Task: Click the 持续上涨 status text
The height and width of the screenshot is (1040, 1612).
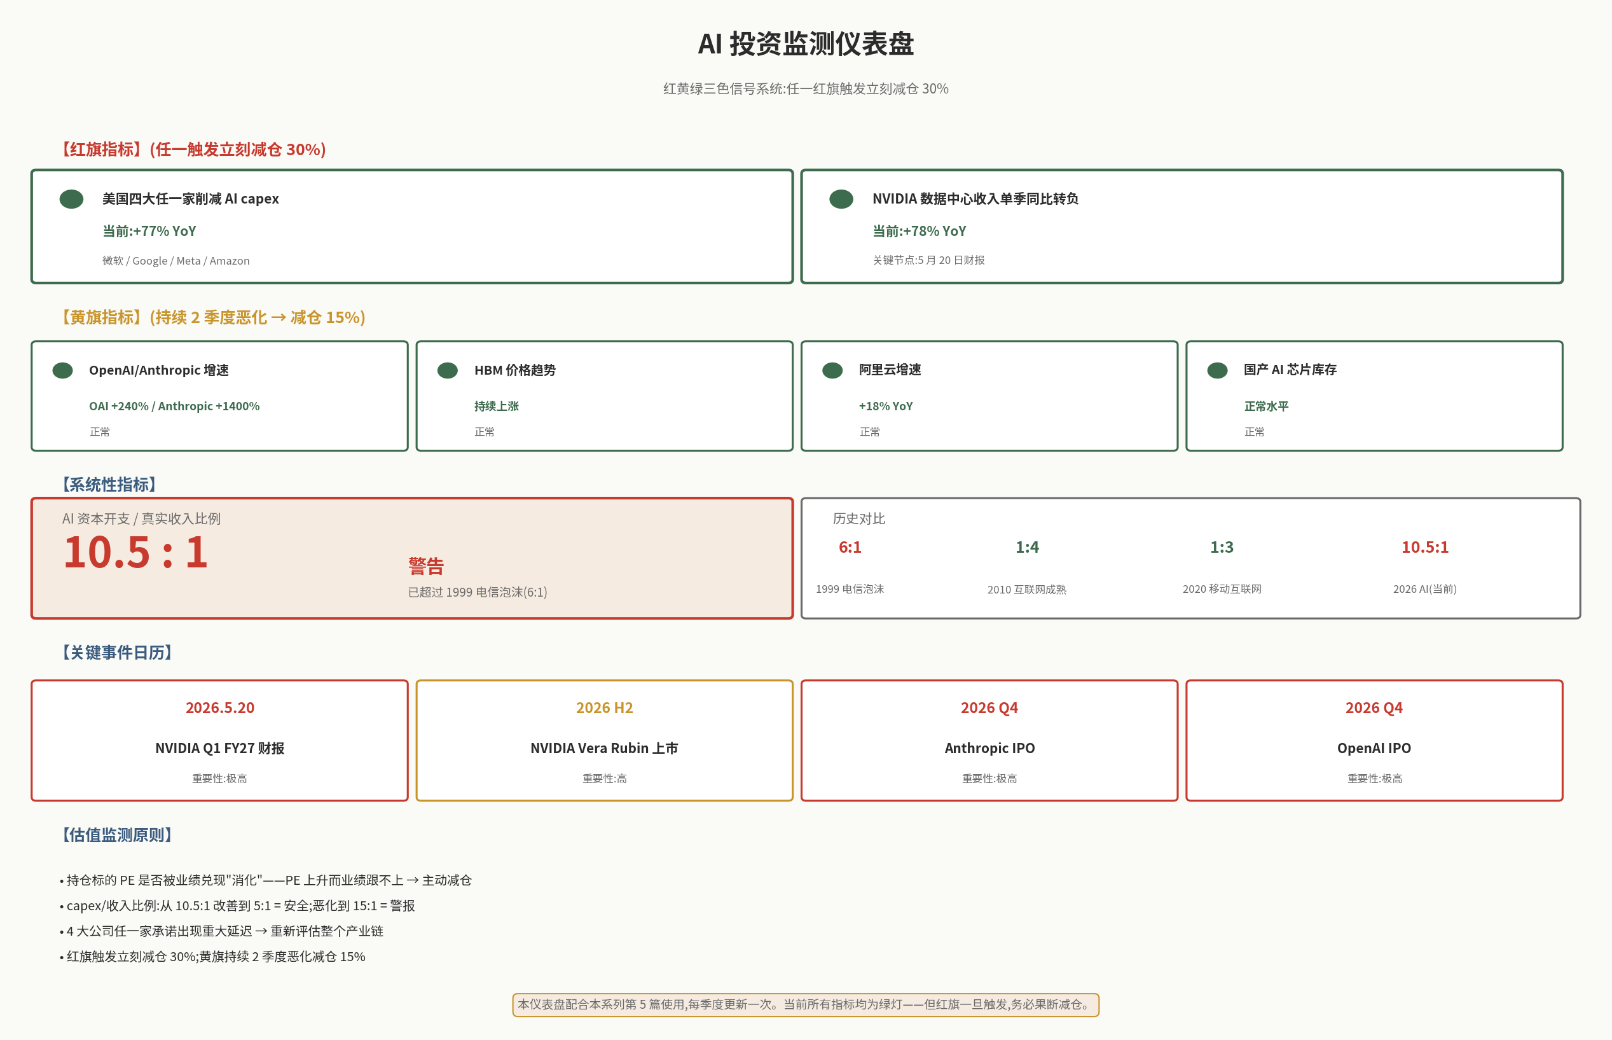Action: 497,406
